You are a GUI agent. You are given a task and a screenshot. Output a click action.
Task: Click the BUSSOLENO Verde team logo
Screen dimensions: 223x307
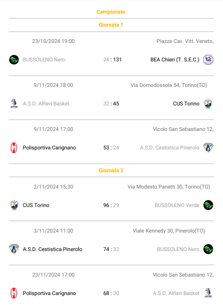[208, 205]
